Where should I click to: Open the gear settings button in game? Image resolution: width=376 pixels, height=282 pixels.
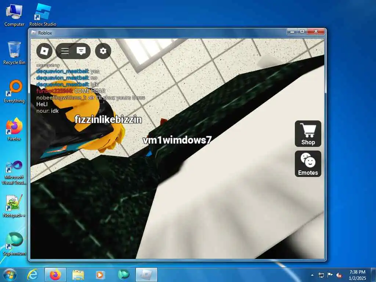tap(103, 51)
